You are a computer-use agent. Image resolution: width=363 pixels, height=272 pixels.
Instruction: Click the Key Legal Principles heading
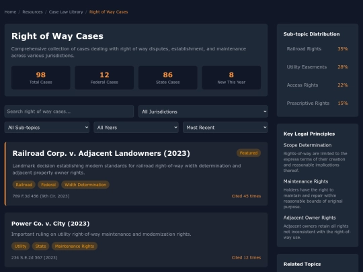tap(309, 134)
